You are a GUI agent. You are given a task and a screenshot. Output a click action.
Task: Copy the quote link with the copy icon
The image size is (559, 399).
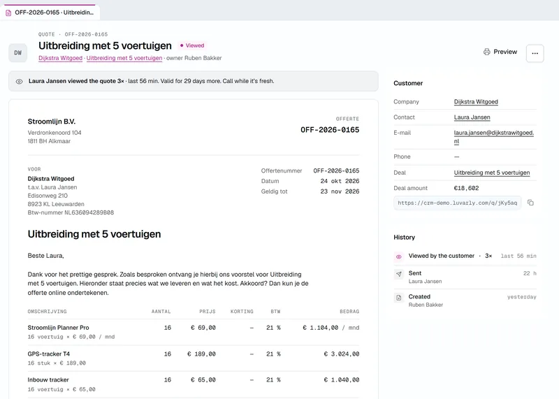point(530,203)
